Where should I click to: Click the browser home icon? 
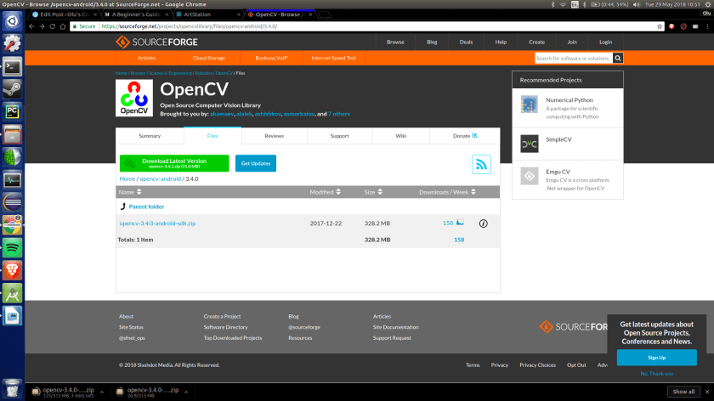[x=63, y=26]
